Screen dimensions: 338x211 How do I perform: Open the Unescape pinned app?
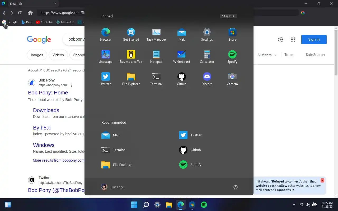coord(106,57)
